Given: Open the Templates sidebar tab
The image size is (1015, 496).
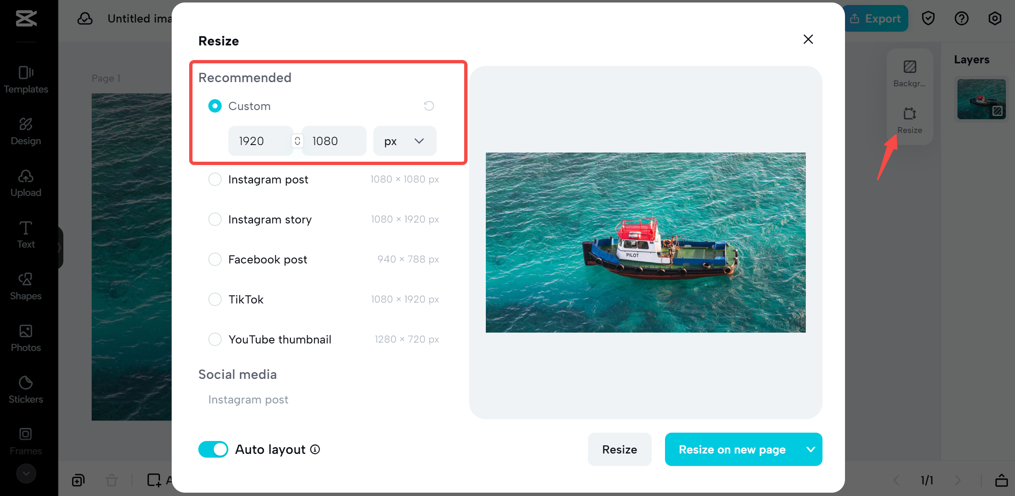Looking at the screenshot, I should [26, 79].
